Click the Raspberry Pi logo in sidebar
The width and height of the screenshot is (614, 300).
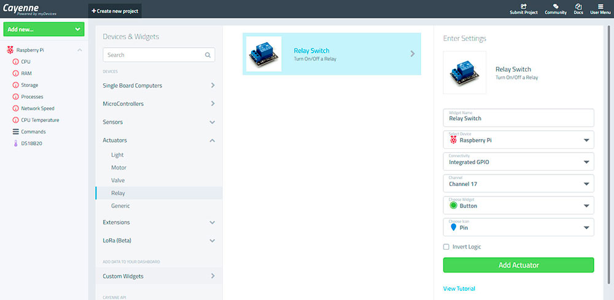coord(10,50)
